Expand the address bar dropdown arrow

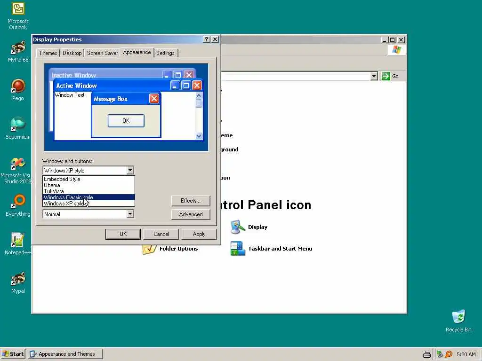374,76
